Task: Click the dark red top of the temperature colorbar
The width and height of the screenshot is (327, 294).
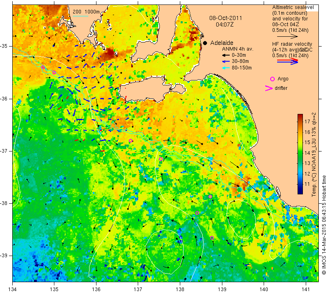Action: [x=300, y=116]
